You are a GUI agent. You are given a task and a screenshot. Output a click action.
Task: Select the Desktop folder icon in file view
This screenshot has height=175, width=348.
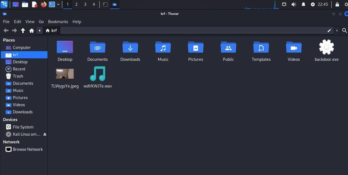point(65,47)
